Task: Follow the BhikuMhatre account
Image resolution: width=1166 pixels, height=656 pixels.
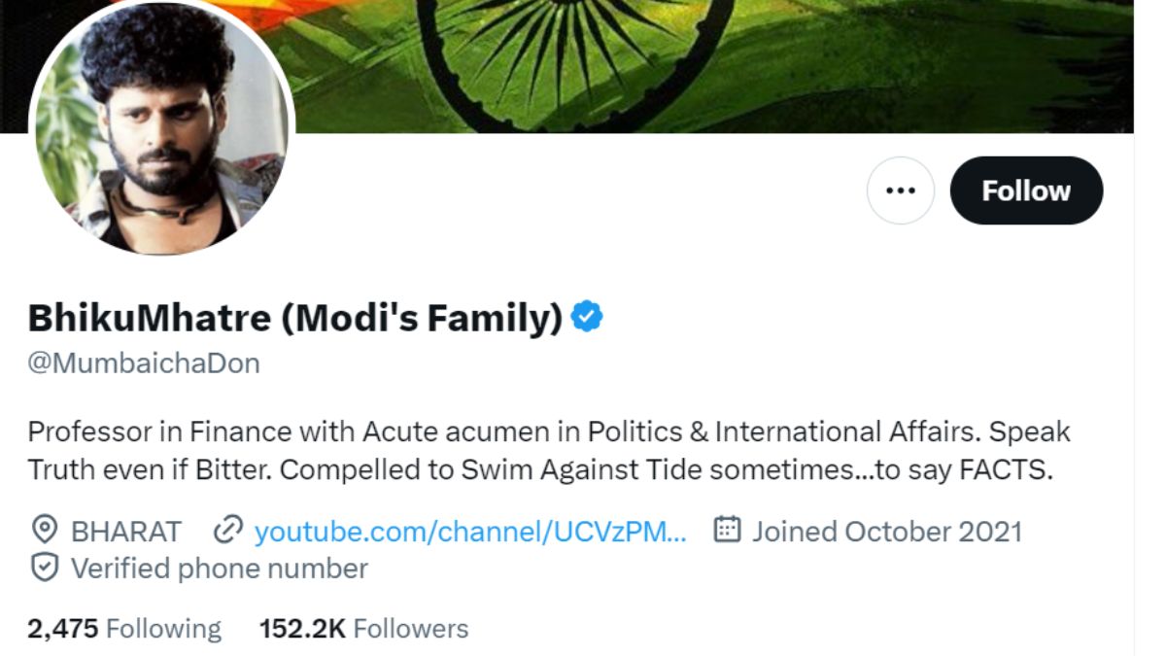Action: tap(1025, 190)
